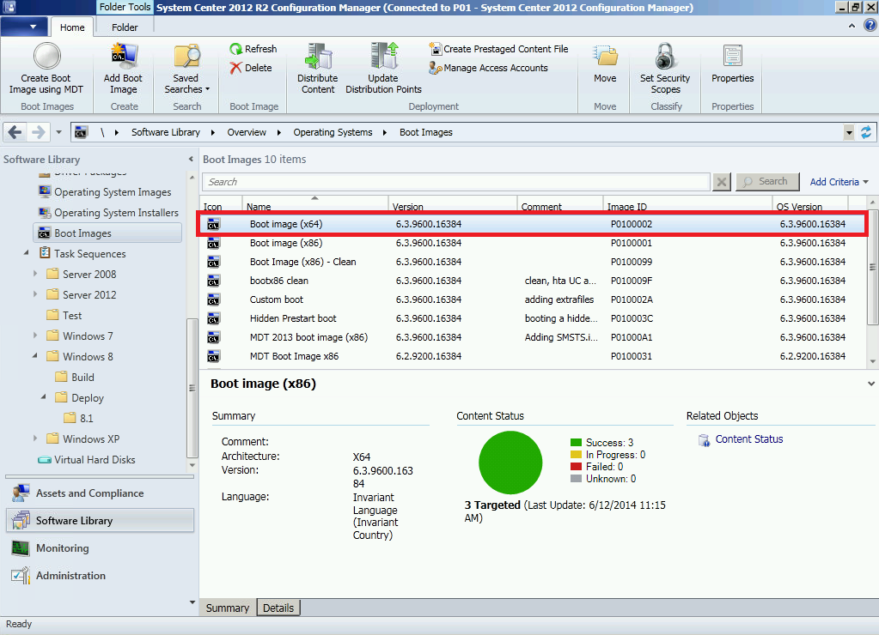
Task: Click the Move ribbon icon
Action: [605, 56]
